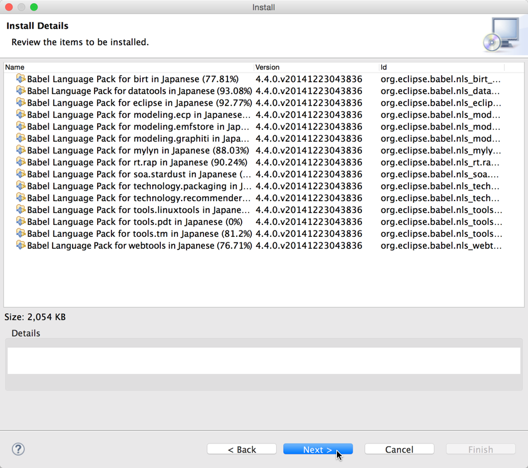This screenshot has width=528, height=468.
Task: Select 'Babel Language Pack for birt in Japanese (77.81%)'
Action: tap(133, 79)
